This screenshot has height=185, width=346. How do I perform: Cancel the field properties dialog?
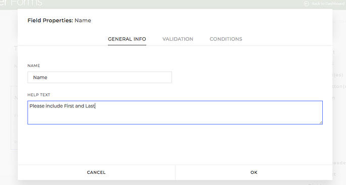pos(96,172)
